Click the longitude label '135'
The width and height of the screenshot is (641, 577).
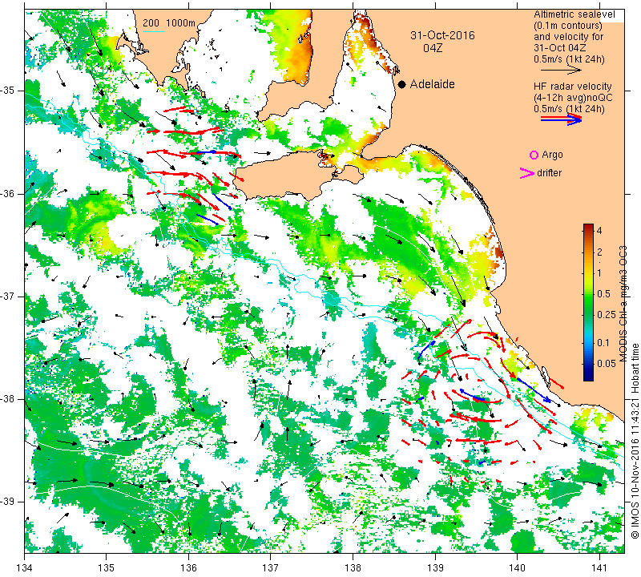pyautogui.click(x=107, y=567)
